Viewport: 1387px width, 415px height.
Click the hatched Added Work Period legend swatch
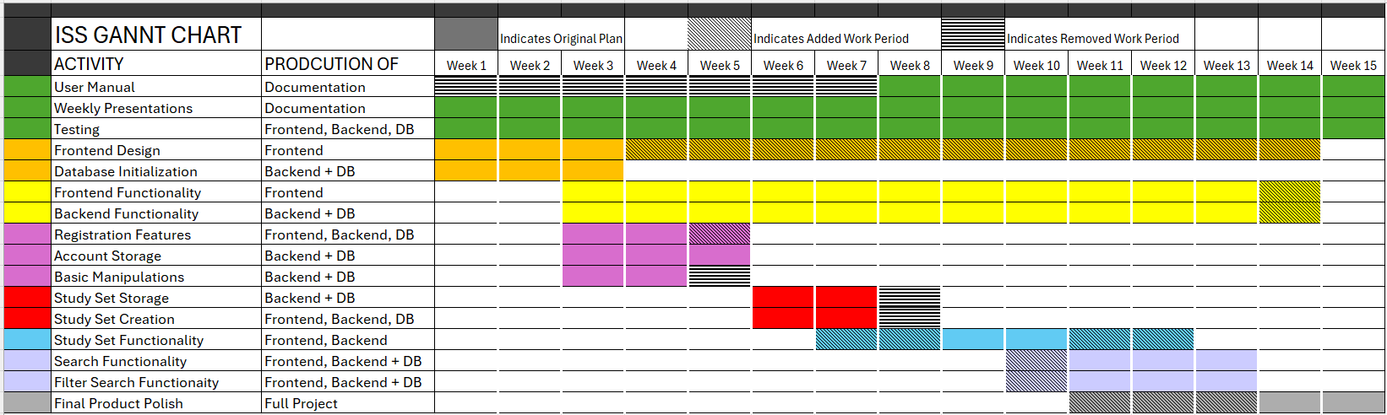[x=720, y=35]
